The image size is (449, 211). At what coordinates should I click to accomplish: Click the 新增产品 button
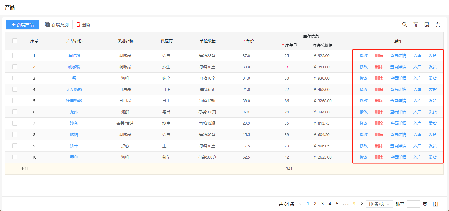click(x=22, y=24)
